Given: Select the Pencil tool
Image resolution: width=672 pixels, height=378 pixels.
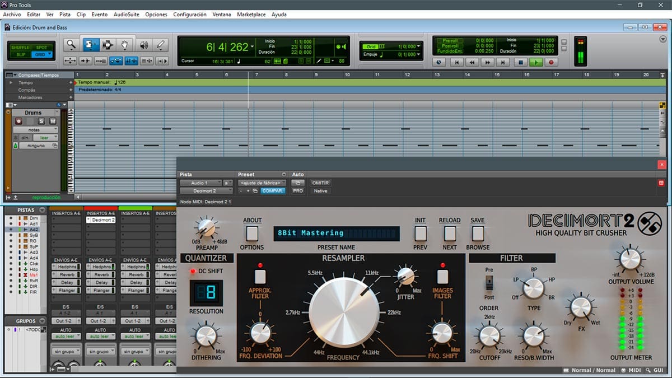Looking at the screenshot, I should 161,45.
